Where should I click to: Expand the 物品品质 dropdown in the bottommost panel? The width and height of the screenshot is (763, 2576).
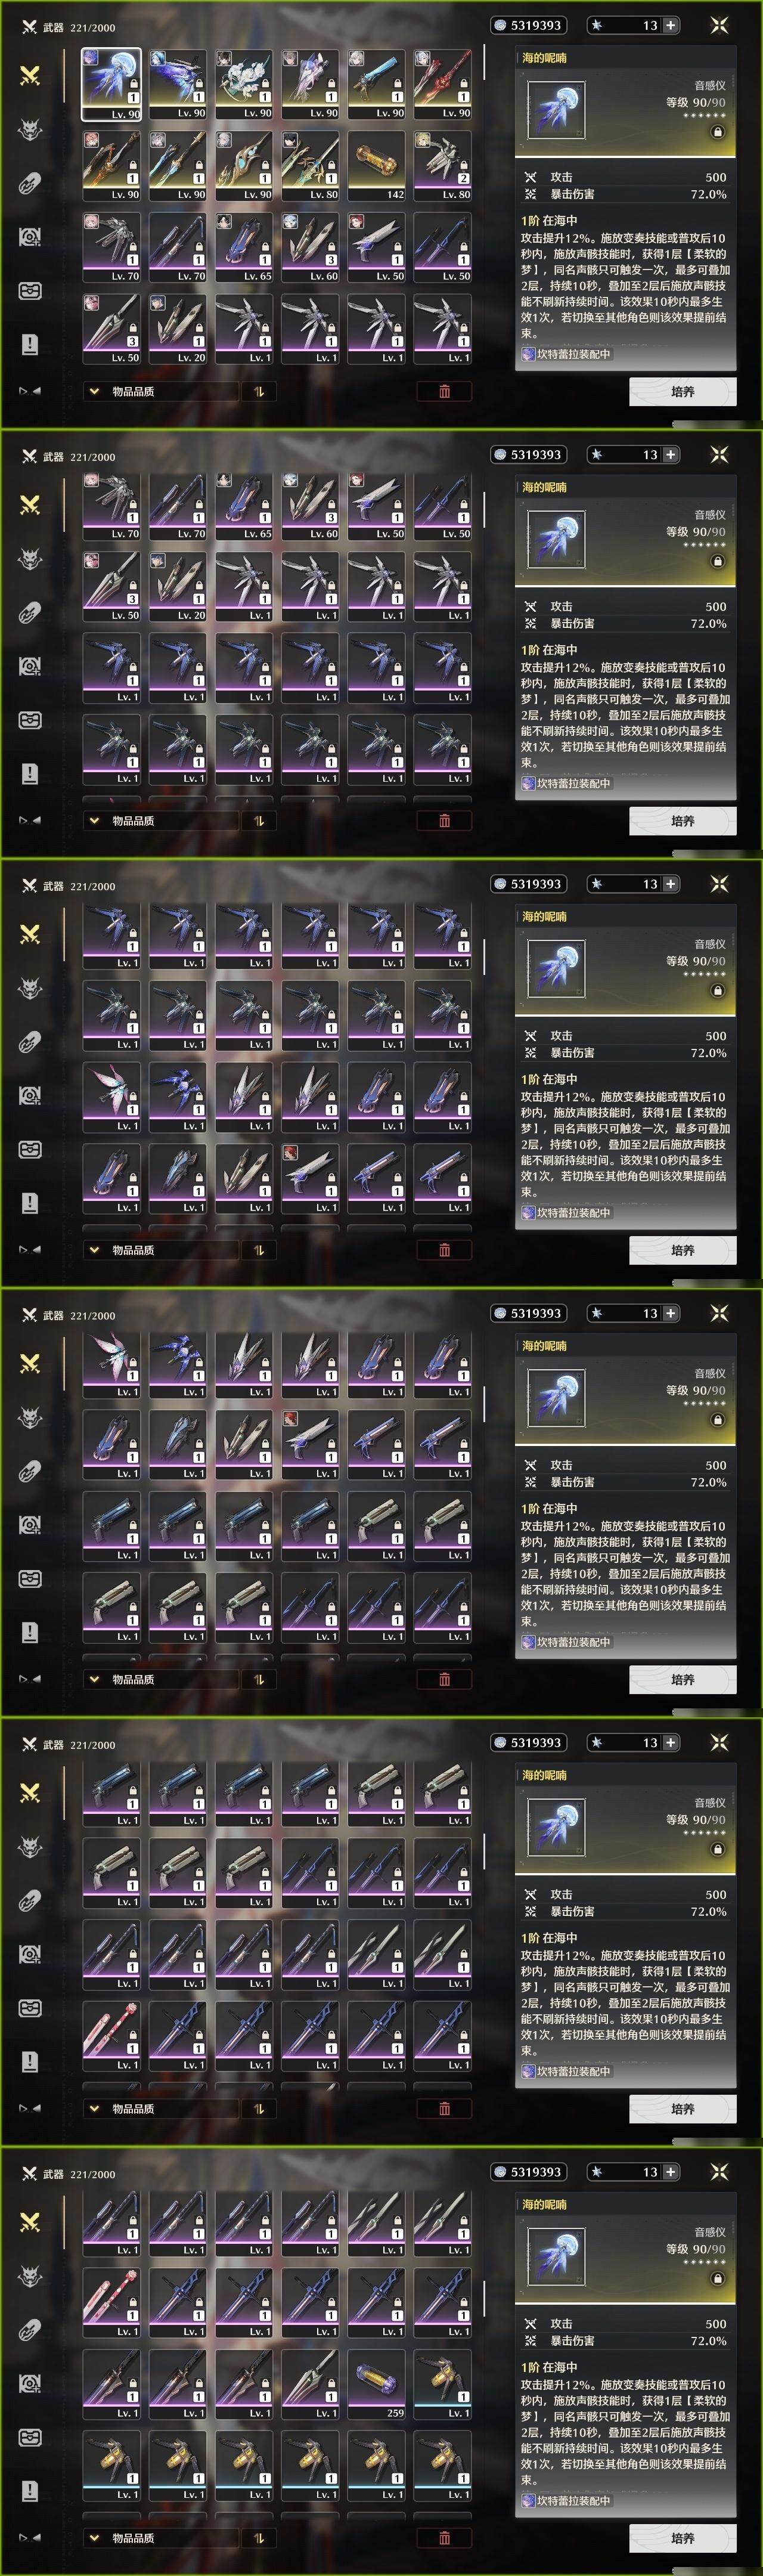[x=160, y=2537]
